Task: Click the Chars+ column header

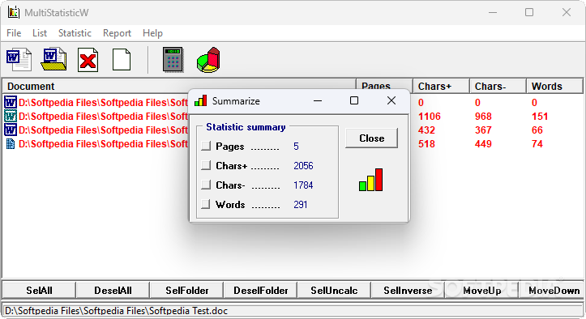Action: point(441,87)
